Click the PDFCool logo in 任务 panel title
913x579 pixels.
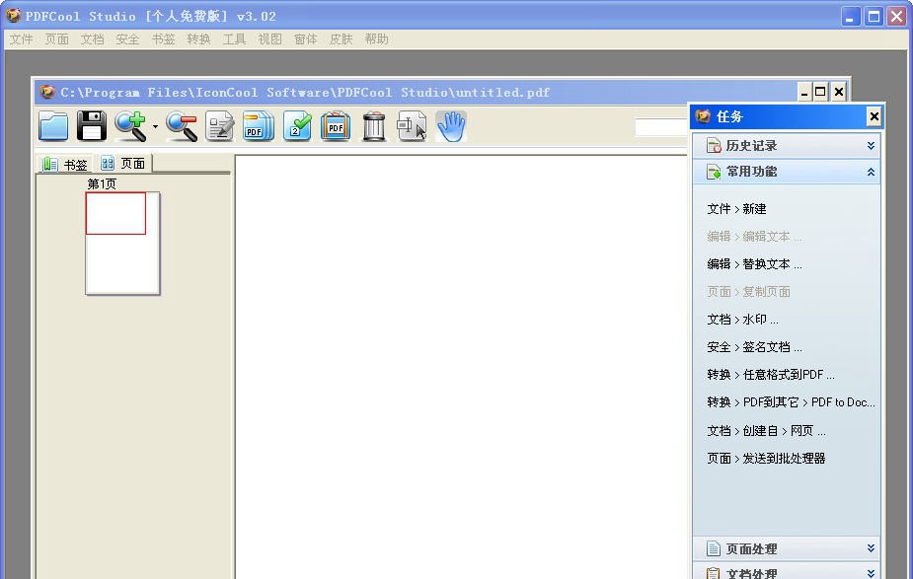coord(703,116)
